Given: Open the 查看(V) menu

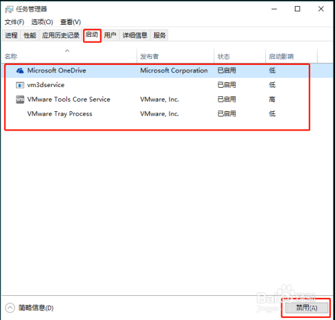Looking at the screenshot, I should tap(70, 22).
